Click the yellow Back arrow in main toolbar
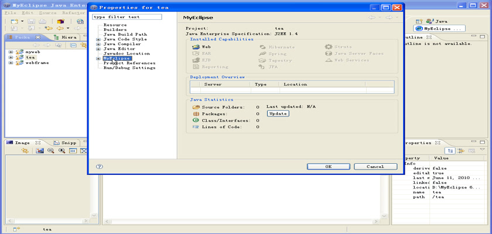The height and width of the screenshot is (234, 492). pyautogui.click(x=60, y=29)
